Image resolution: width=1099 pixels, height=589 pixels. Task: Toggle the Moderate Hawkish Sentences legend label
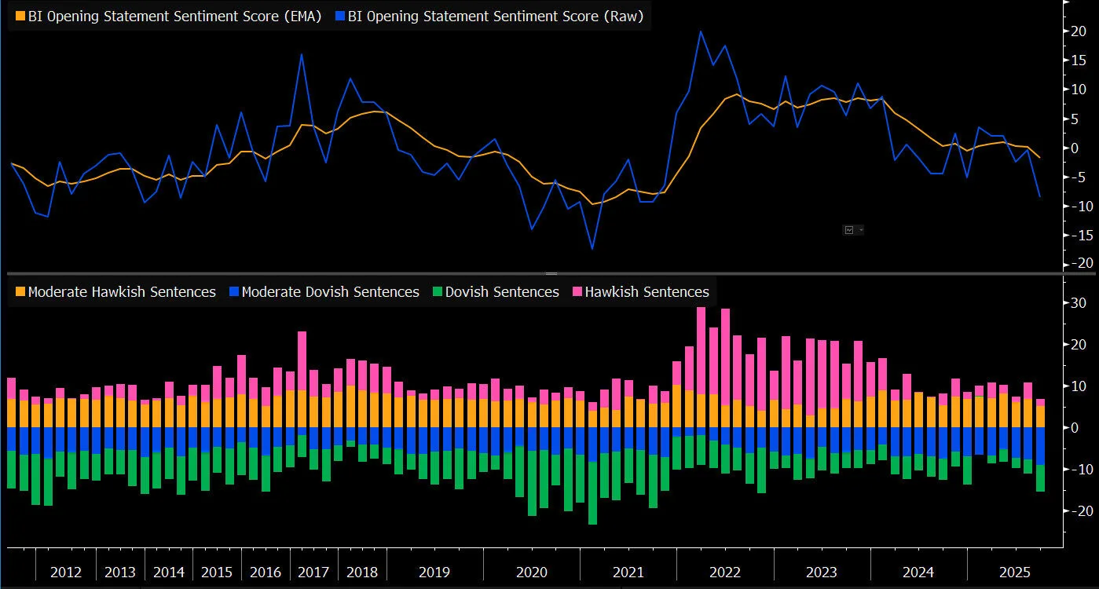pyautogui.click(x=122, y=292)
